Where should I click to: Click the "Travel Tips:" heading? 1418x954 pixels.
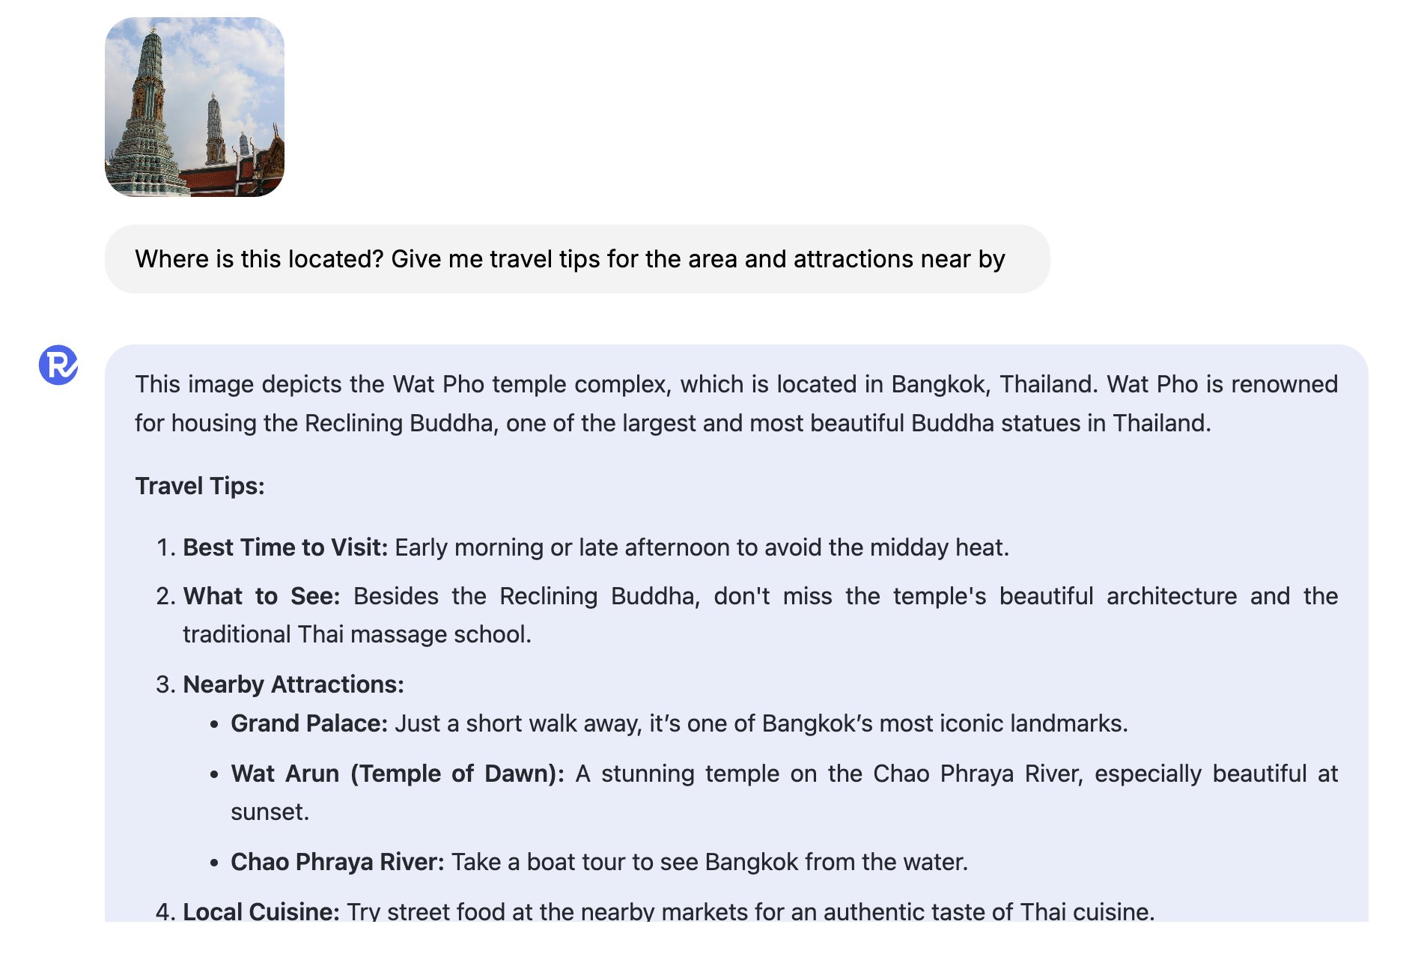[x=200, y=486]
